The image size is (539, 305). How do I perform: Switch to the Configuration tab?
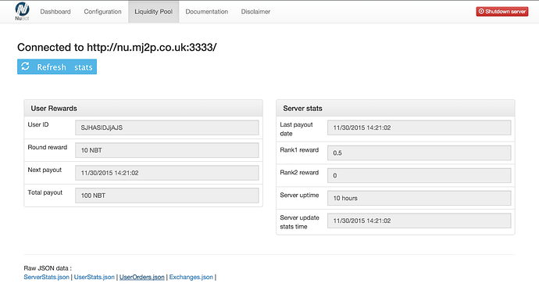coord(102,12)
